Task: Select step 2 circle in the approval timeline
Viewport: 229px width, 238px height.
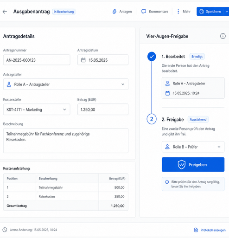Action: click(152, 119)
